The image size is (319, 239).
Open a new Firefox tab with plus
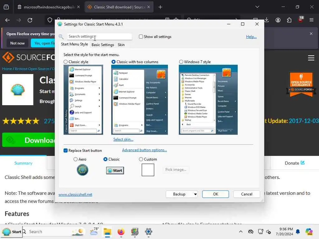click(160, 7)
